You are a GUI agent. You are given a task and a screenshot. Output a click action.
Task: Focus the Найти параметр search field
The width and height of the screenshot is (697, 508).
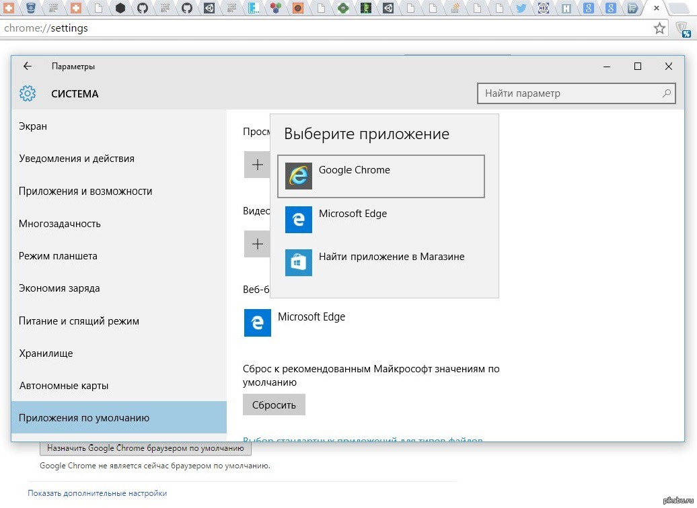[576, 93]
